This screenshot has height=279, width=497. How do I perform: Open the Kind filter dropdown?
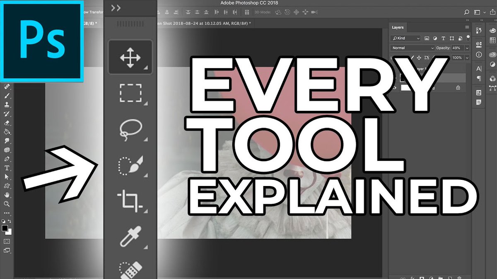pyautogui.click(x=405, y=38)
